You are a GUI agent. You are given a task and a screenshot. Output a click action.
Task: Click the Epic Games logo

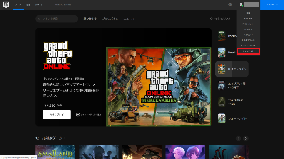6,5
